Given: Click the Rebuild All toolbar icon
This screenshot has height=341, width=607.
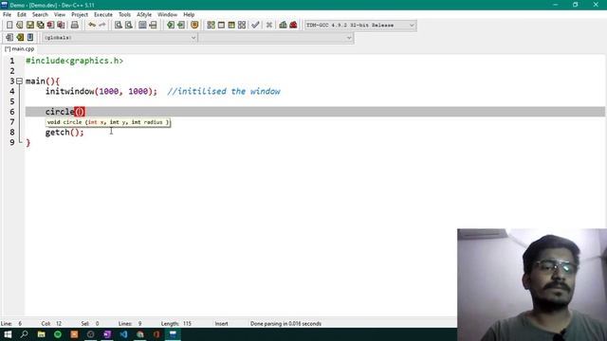Looking at the screenshot, I should 242,26.
